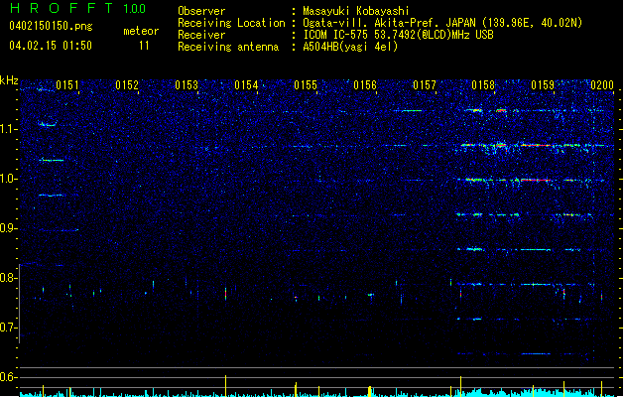Click the 0156 time marker

pyautogui.click(x=365, y=85)
